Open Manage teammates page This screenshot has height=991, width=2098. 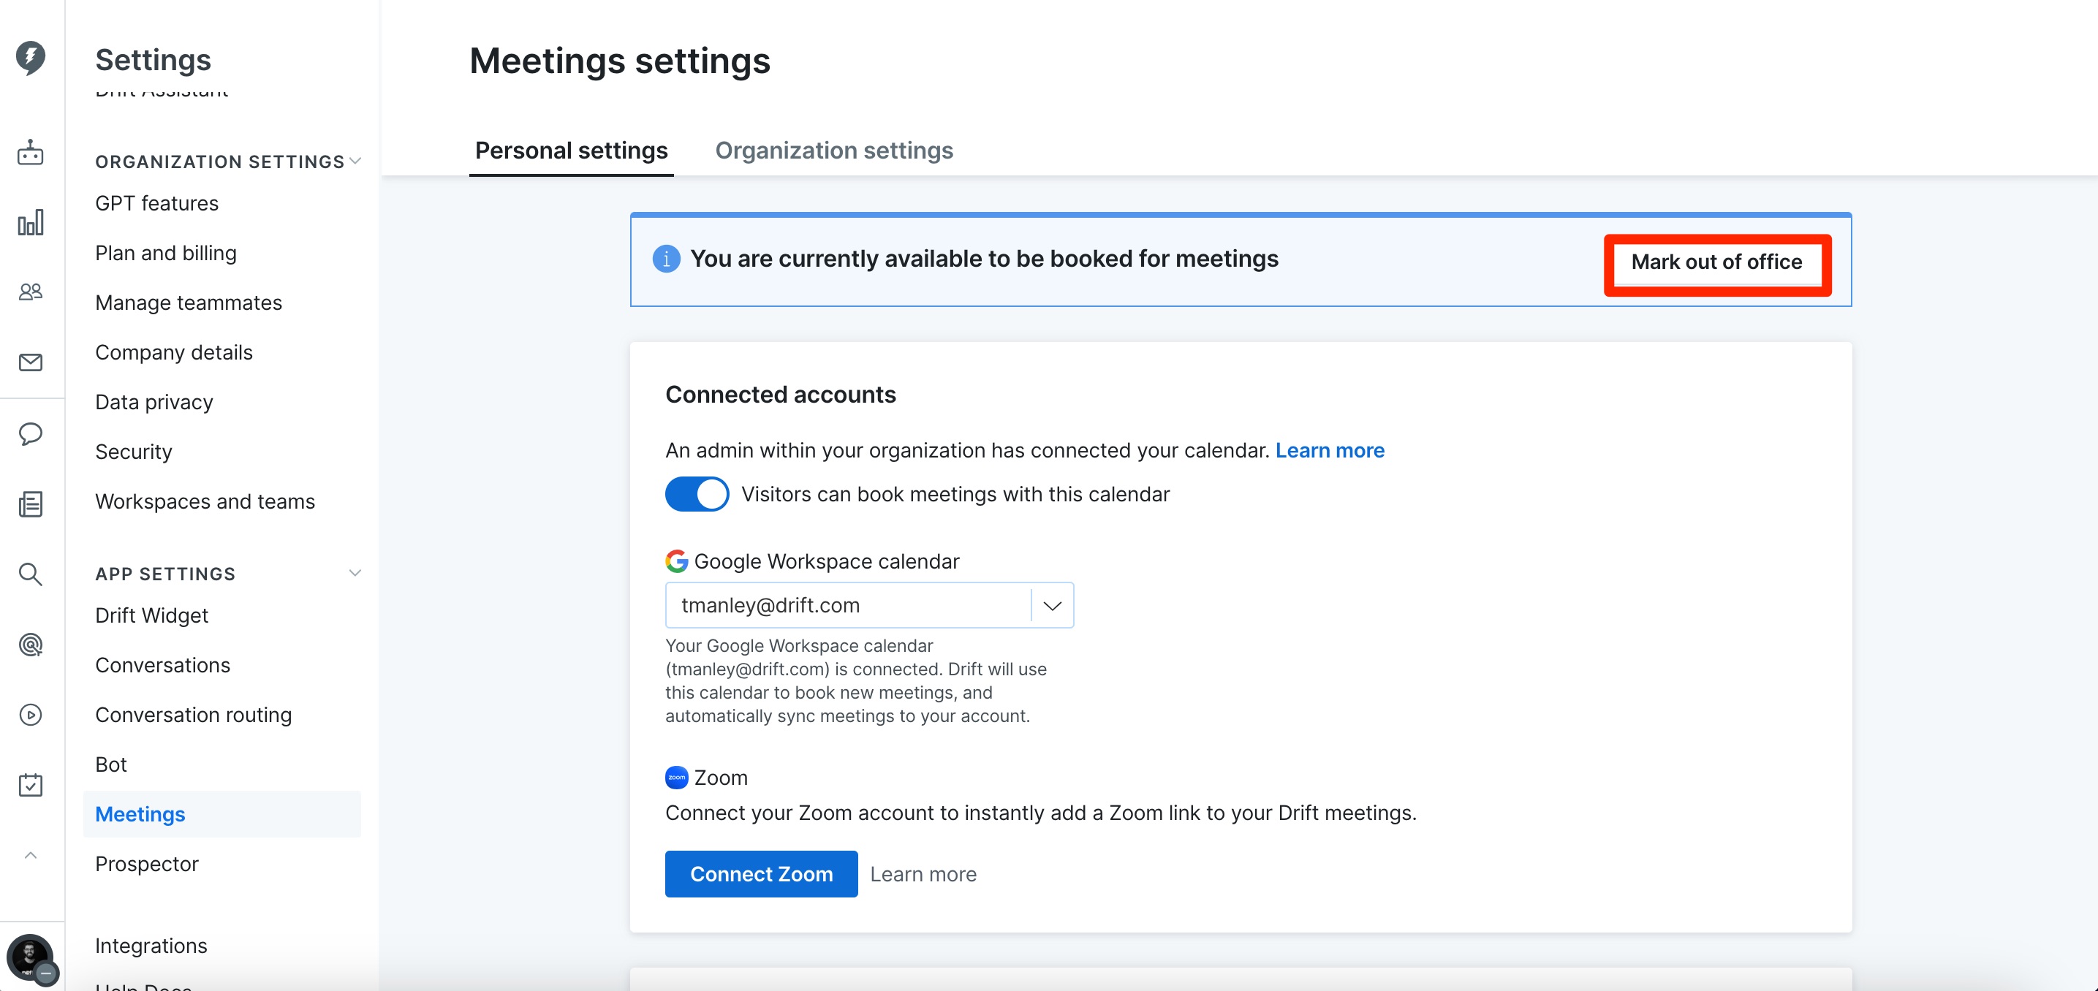tap(188, 303)
